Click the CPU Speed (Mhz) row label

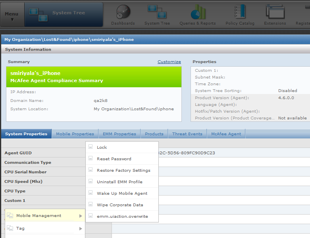tap(23, 181)
